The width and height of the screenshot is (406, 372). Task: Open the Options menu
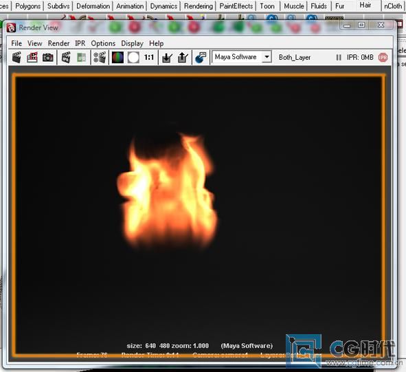pos(103,43)
